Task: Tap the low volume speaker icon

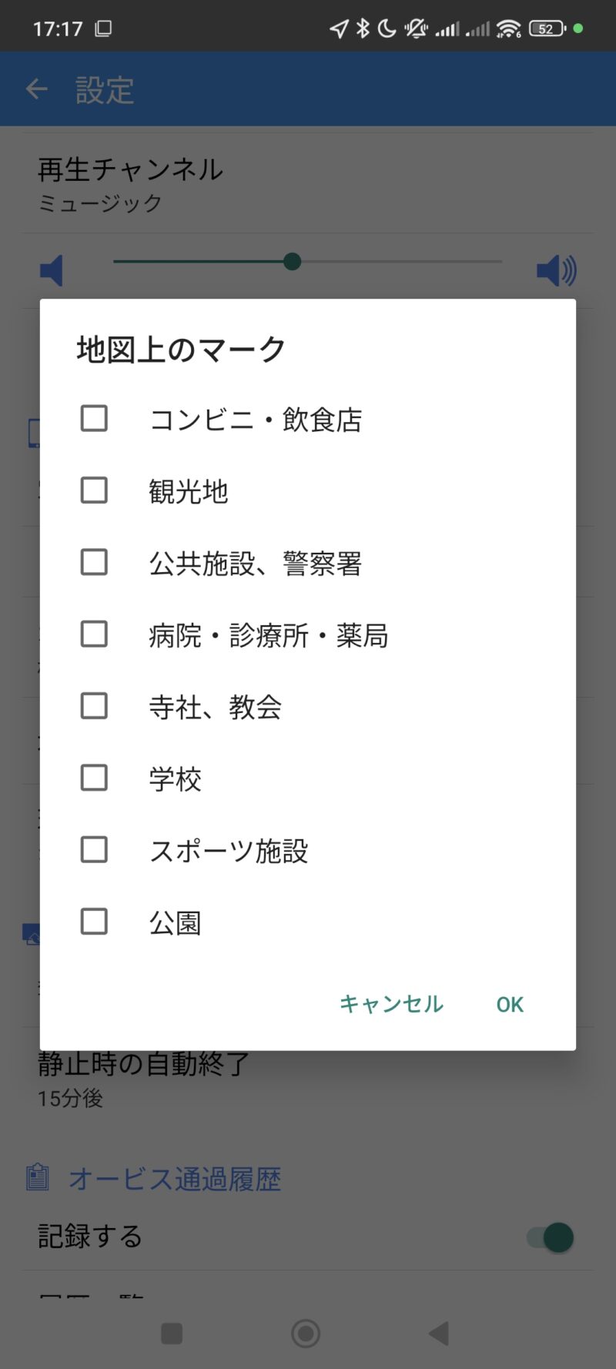Action: point(52,270)
